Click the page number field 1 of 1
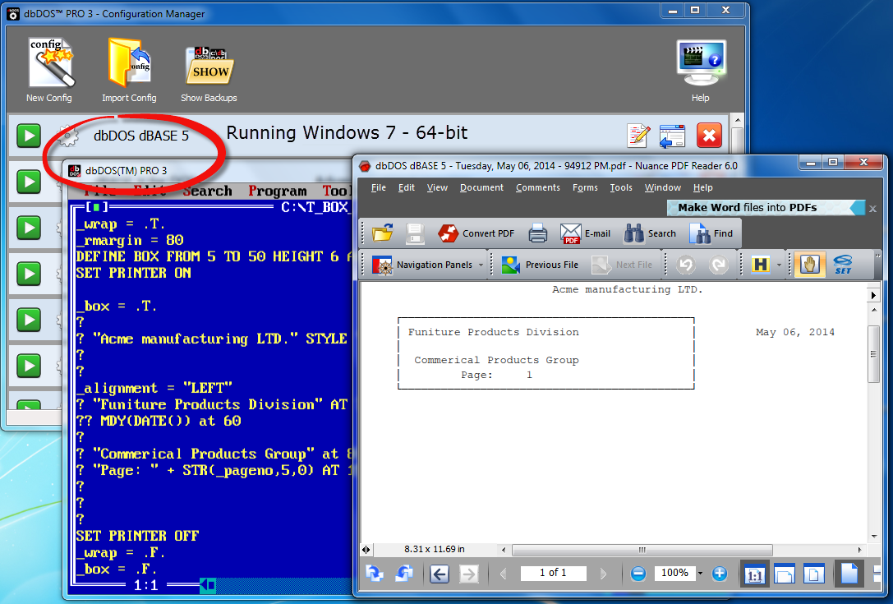This screenshot has height=604, width=893. tap(553, 573)
